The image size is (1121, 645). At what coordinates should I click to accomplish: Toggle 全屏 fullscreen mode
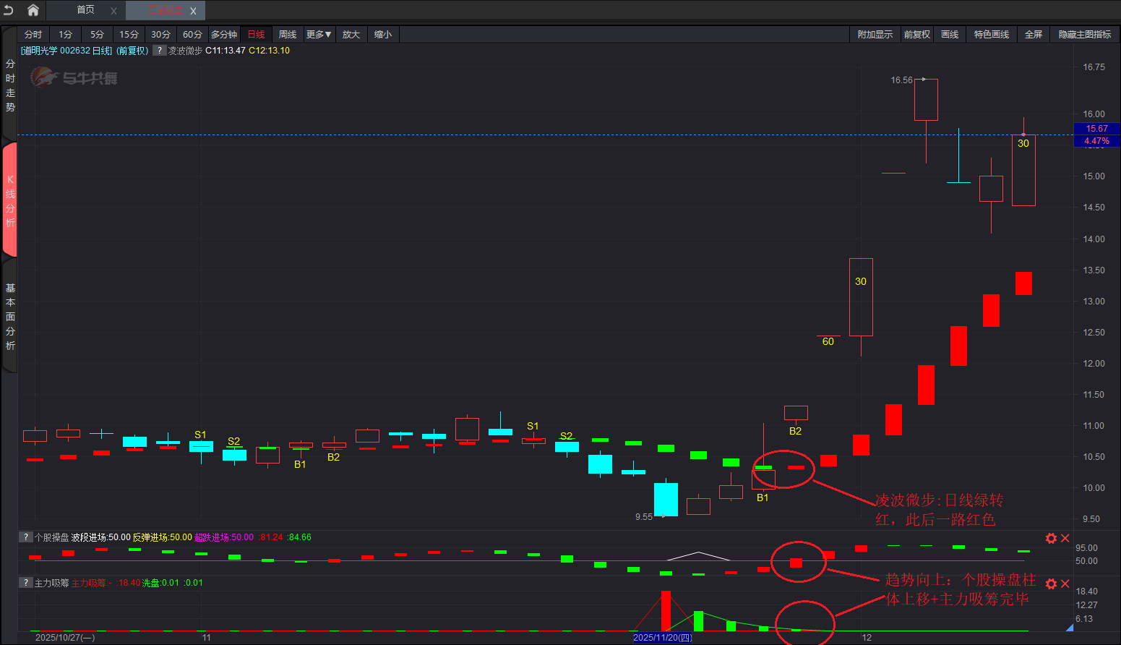[x=1034, y=35]
